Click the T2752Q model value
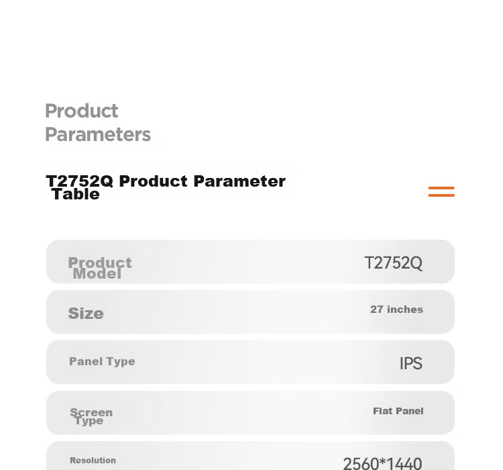Viewport: 503px width, 470px height. point(393,263)
